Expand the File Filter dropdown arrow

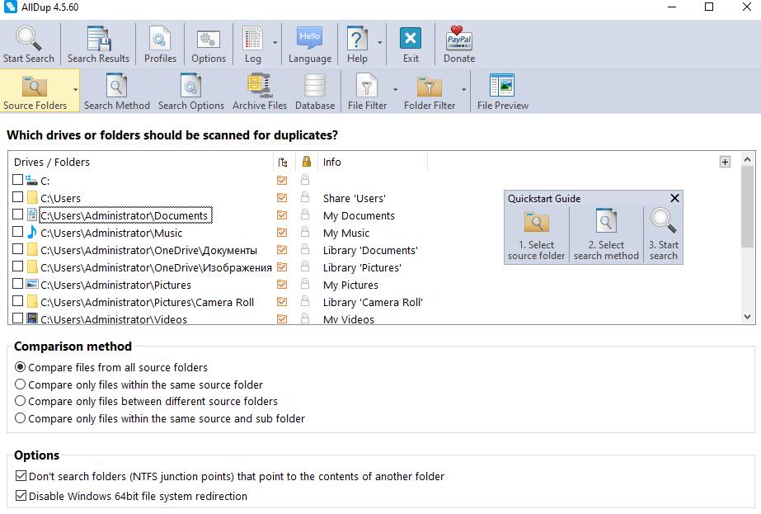coord(395,90)
